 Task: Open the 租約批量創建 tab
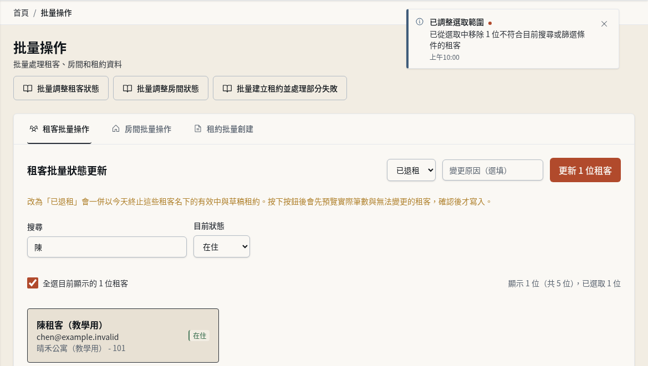pyautogui.click(x=223, y=129)
